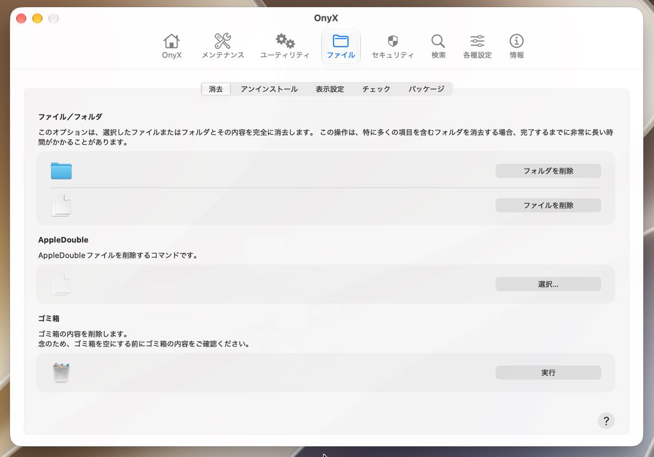Show the 情報 info icon
This screenshot has height=457, width=654.
click(x=517, y=41)
